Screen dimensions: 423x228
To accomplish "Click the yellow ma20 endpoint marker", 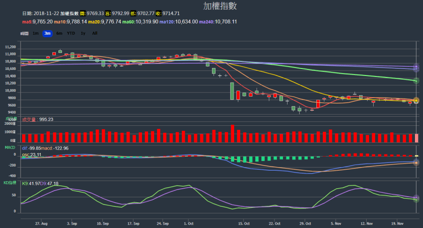I will [x=416, y=100].
